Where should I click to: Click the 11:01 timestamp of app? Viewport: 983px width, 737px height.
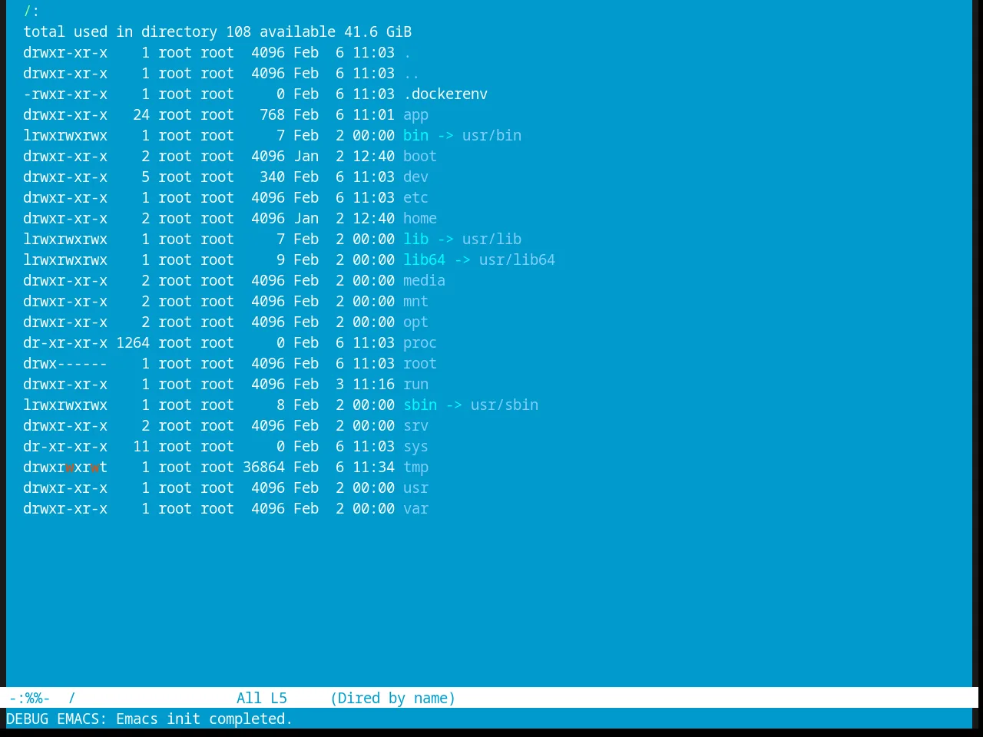[x=373, y=114]
